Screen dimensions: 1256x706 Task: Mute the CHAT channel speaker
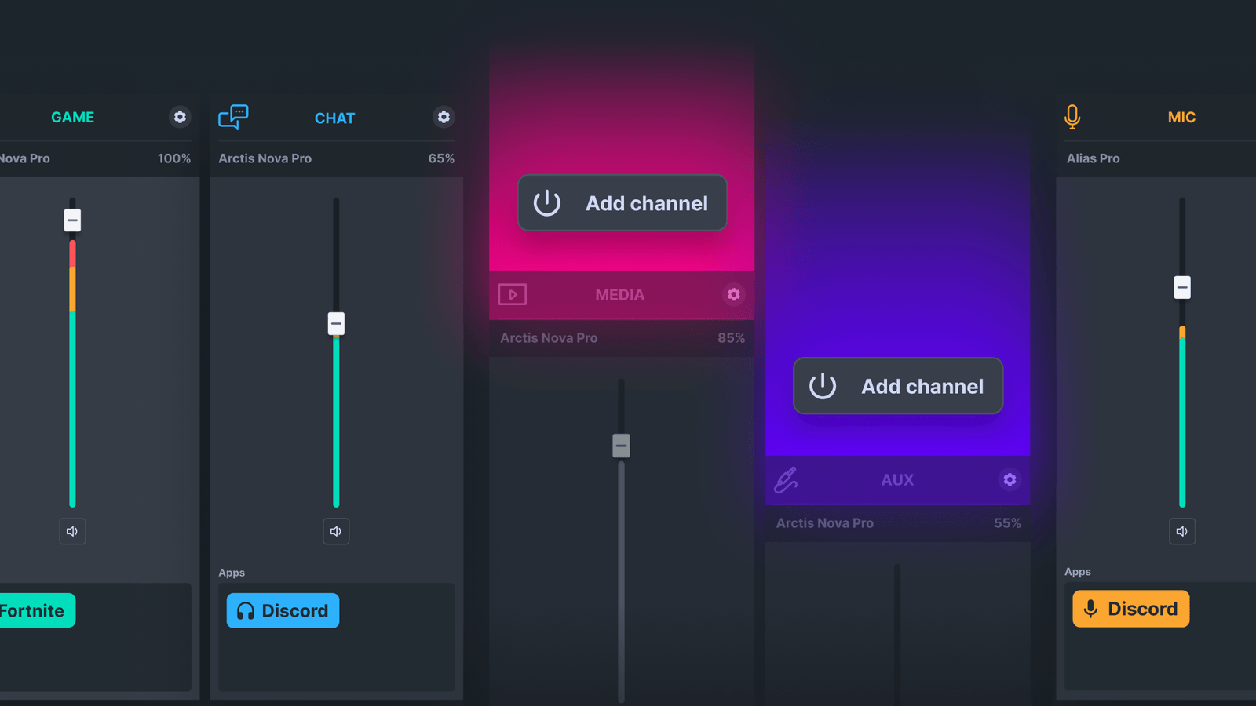tap(336, 531)
